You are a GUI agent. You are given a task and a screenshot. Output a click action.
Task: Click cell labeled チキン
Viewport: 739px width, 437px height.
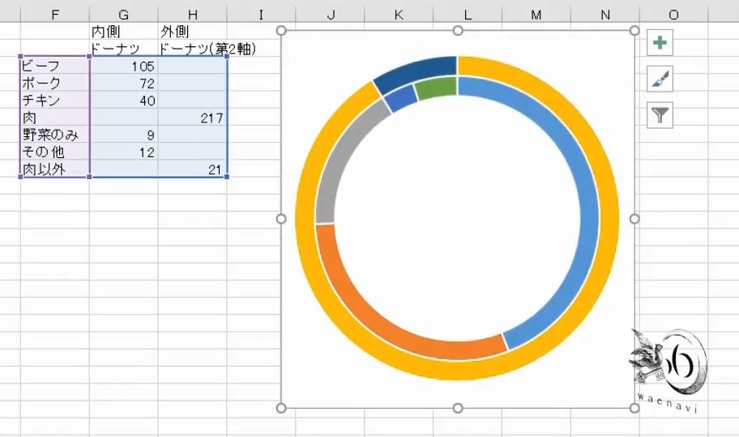coord(54,101)
